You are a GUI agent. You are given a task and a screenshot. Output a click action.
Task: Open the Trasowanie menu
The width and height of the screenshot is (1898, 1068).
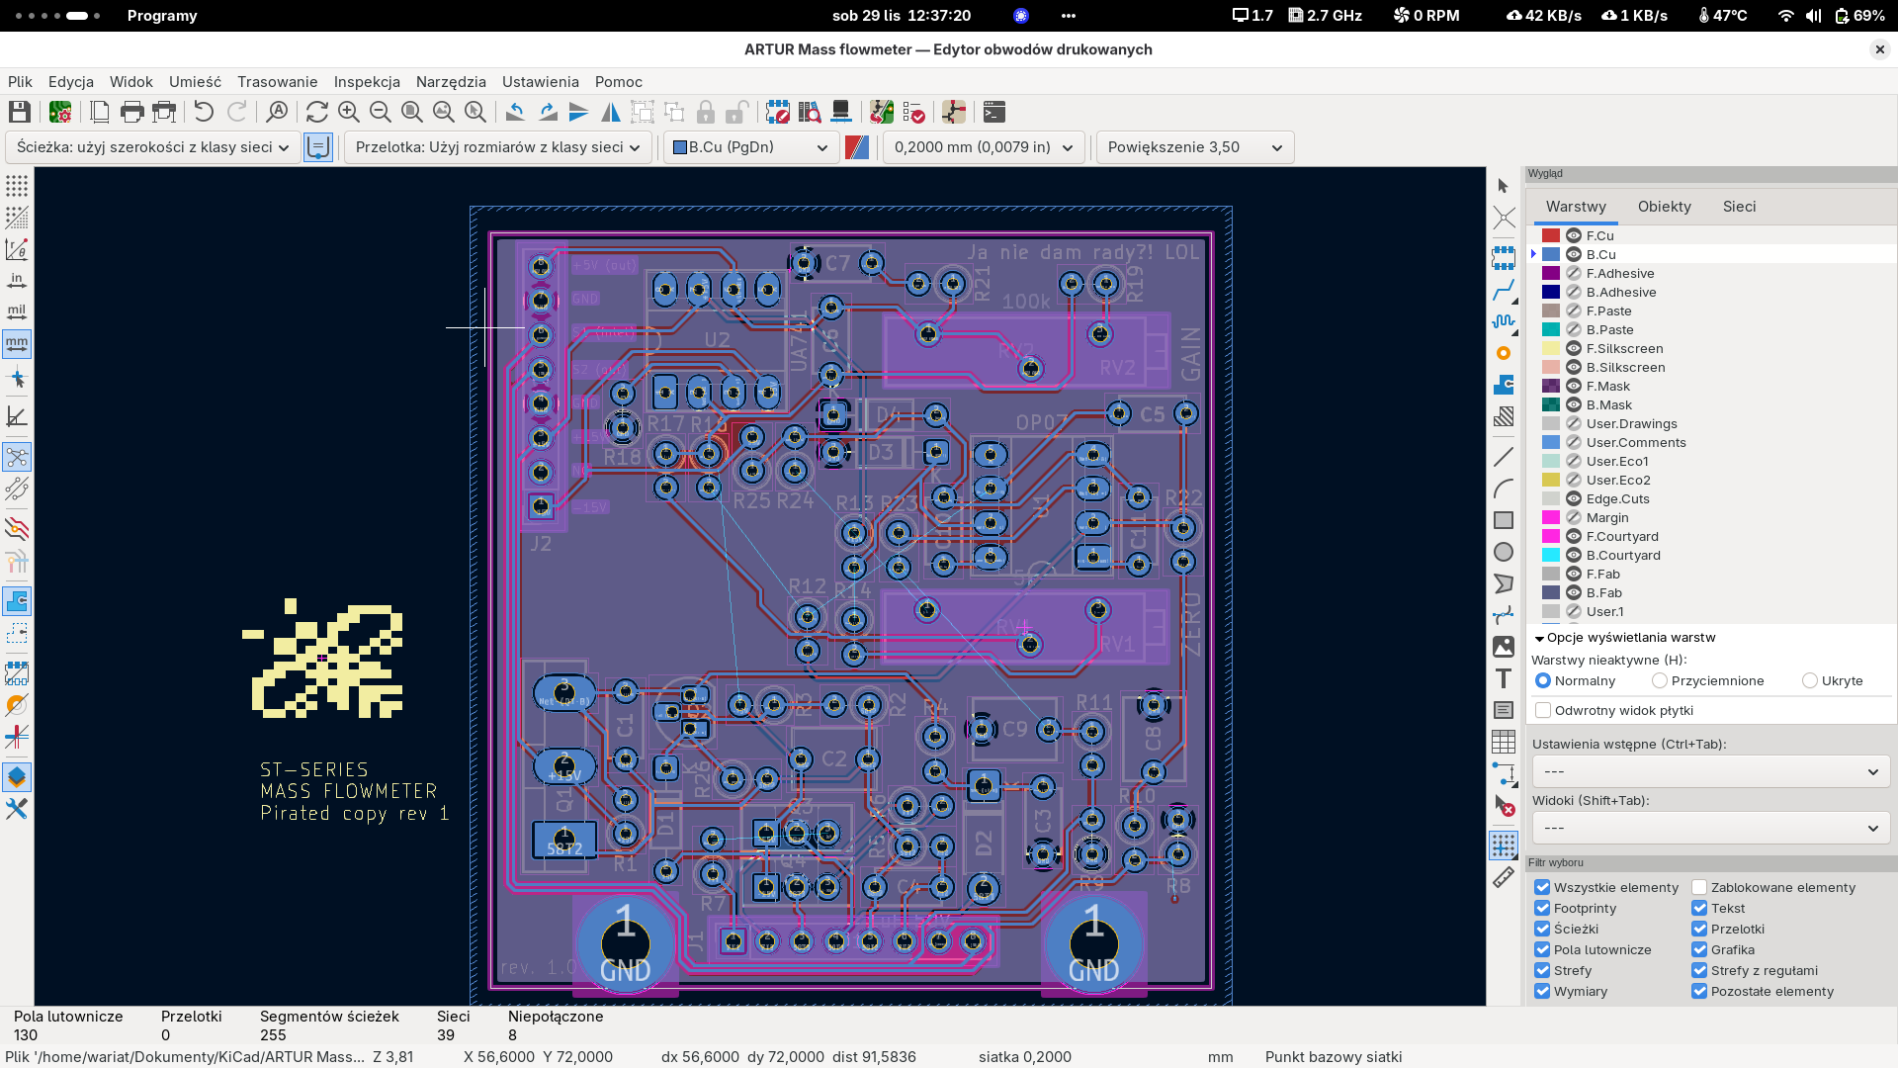(277, 82)
